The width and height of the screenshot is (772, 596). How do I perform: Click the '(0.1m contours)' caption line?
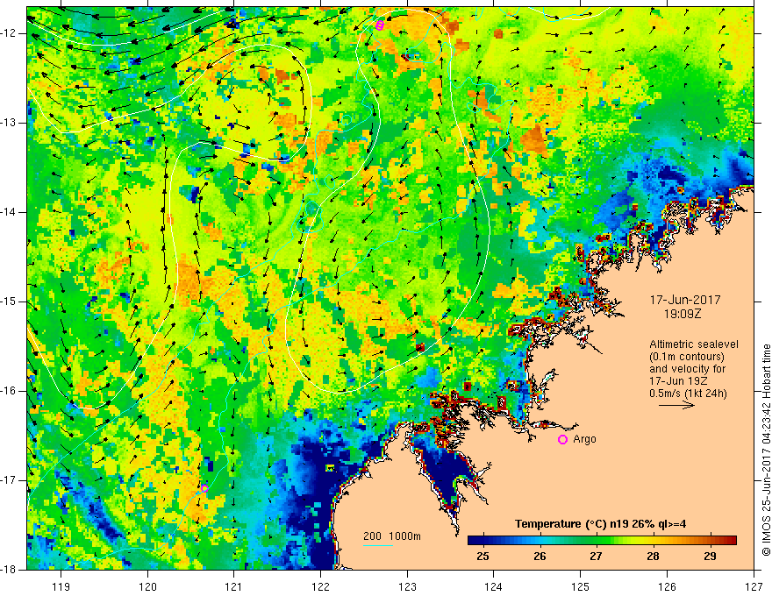pos(687,357)
